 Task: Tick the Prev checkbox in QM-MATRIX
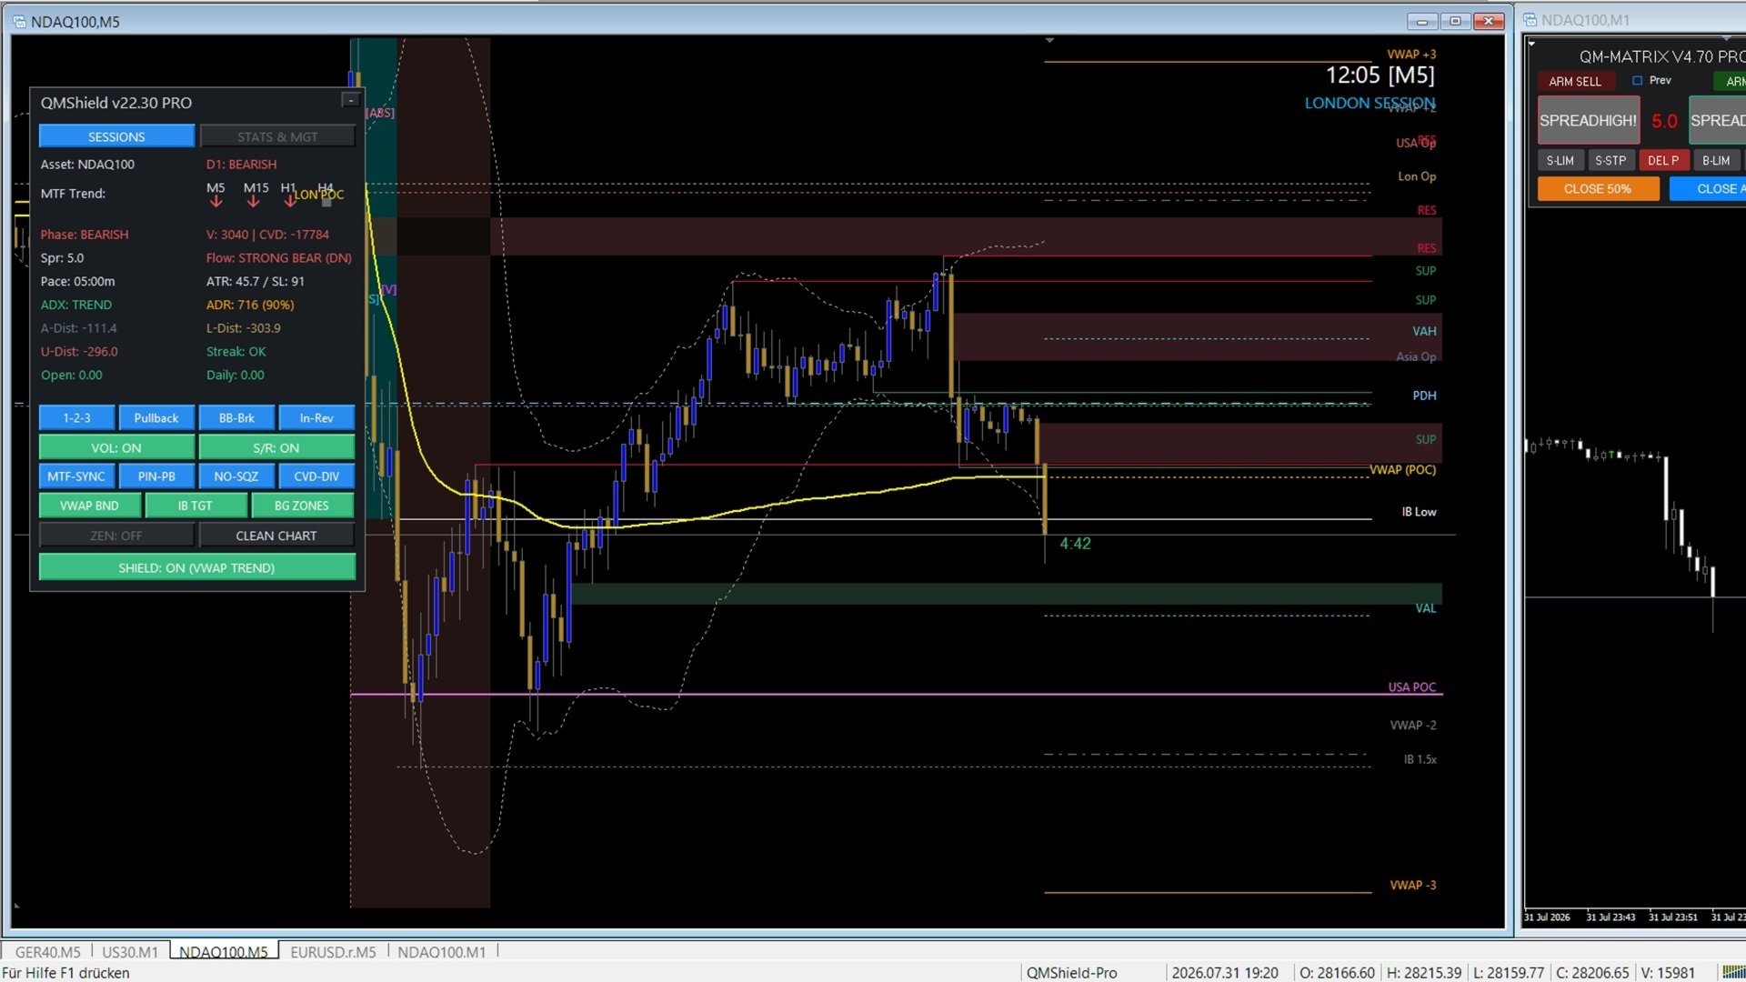[x=1637, y=81]
